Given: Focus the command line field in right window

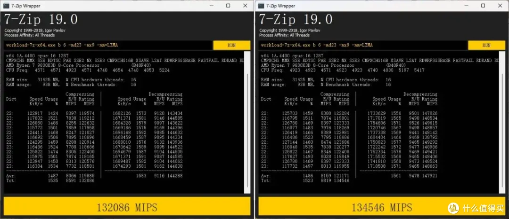Looking at the screenshot, I should point(363,45).
